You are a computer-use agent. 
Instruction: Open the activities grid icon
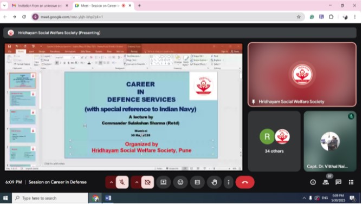351,182
